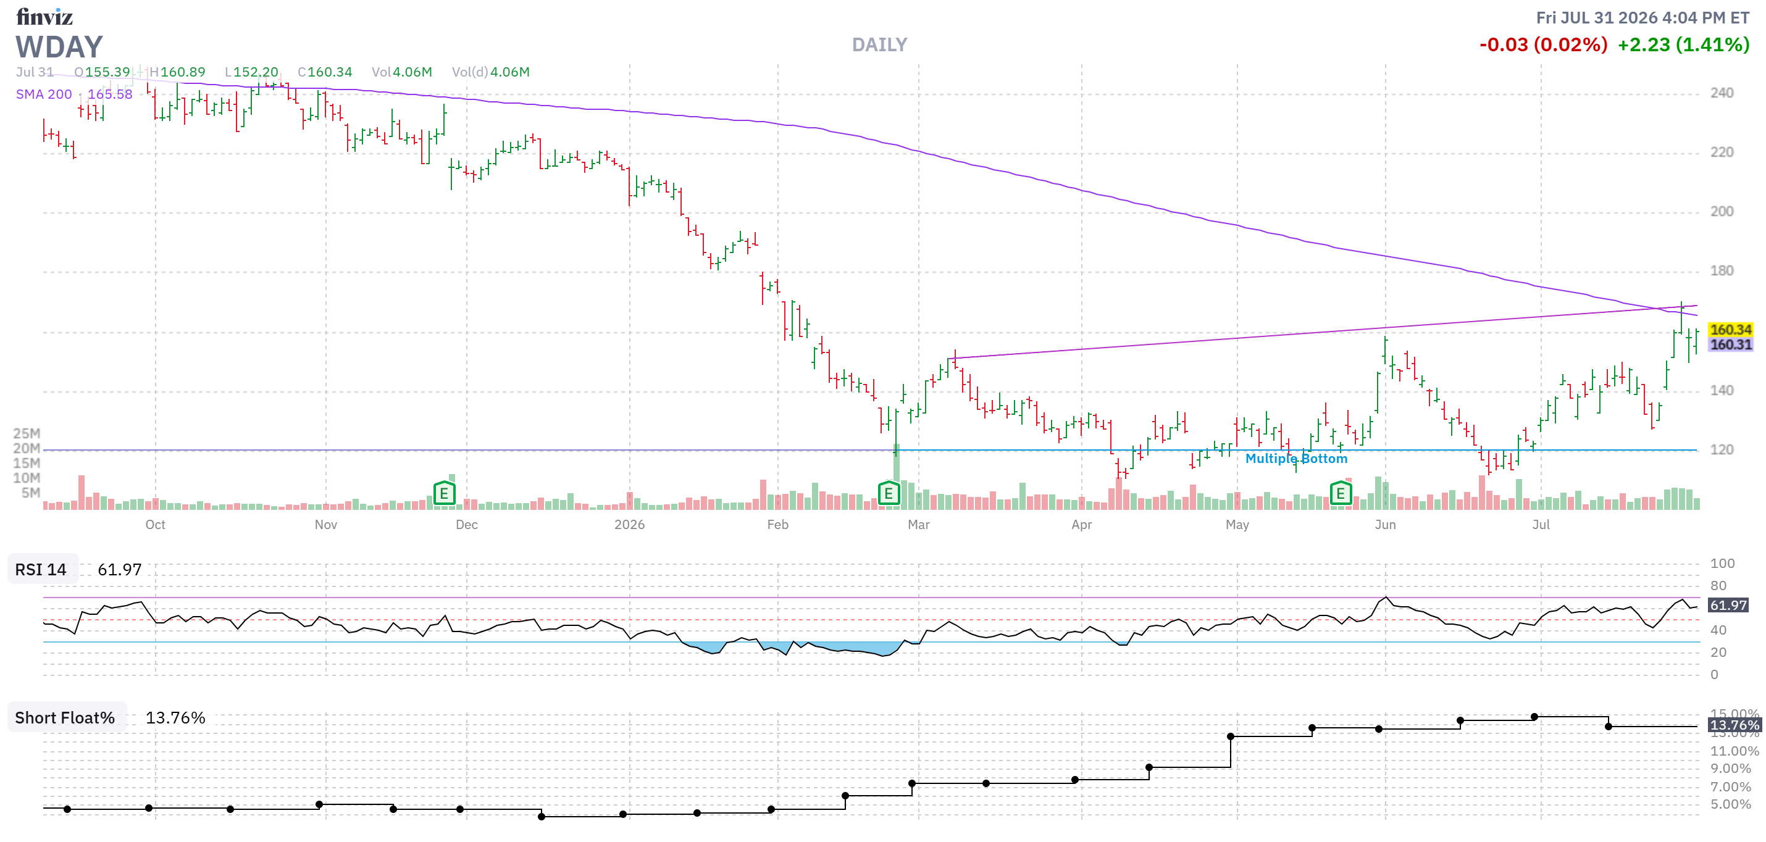Click the 80 label on the RSI axis

[1718, 586]
